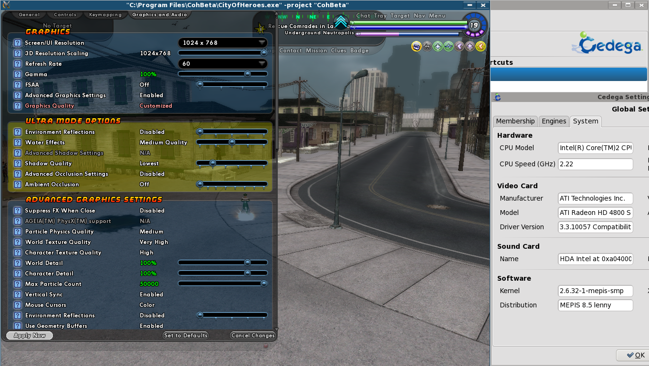The image size is (649, 366).
Task: Click the yellow mission star icon
Action: [x=261, y=29]
